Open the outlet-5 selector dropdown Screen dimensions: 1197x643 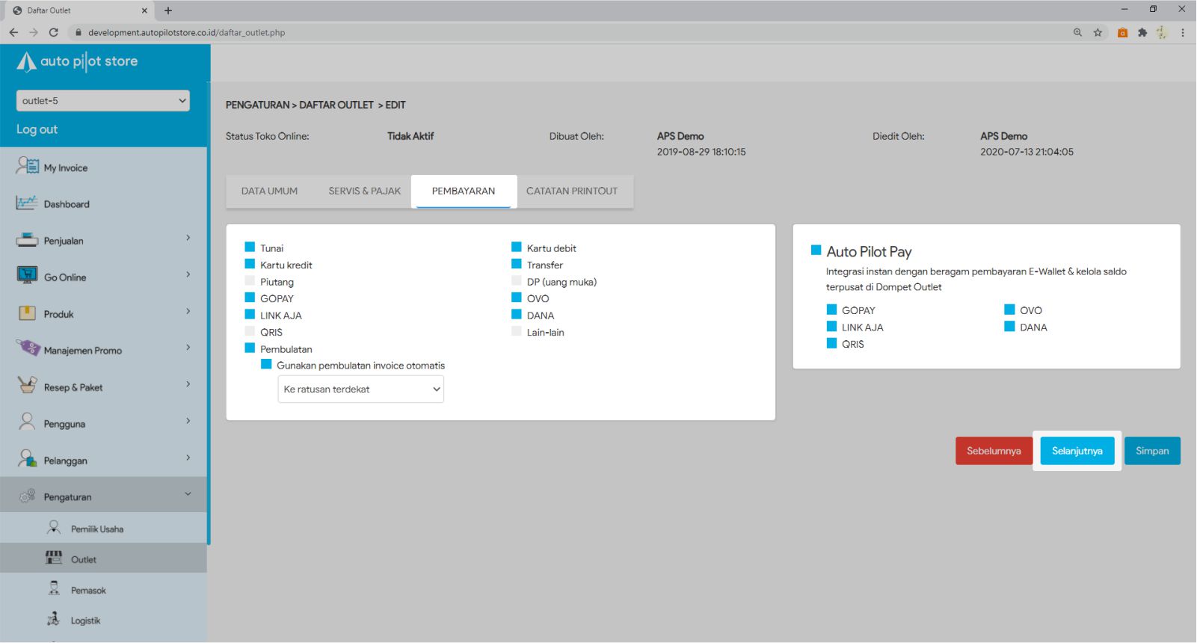pos(102,101)
